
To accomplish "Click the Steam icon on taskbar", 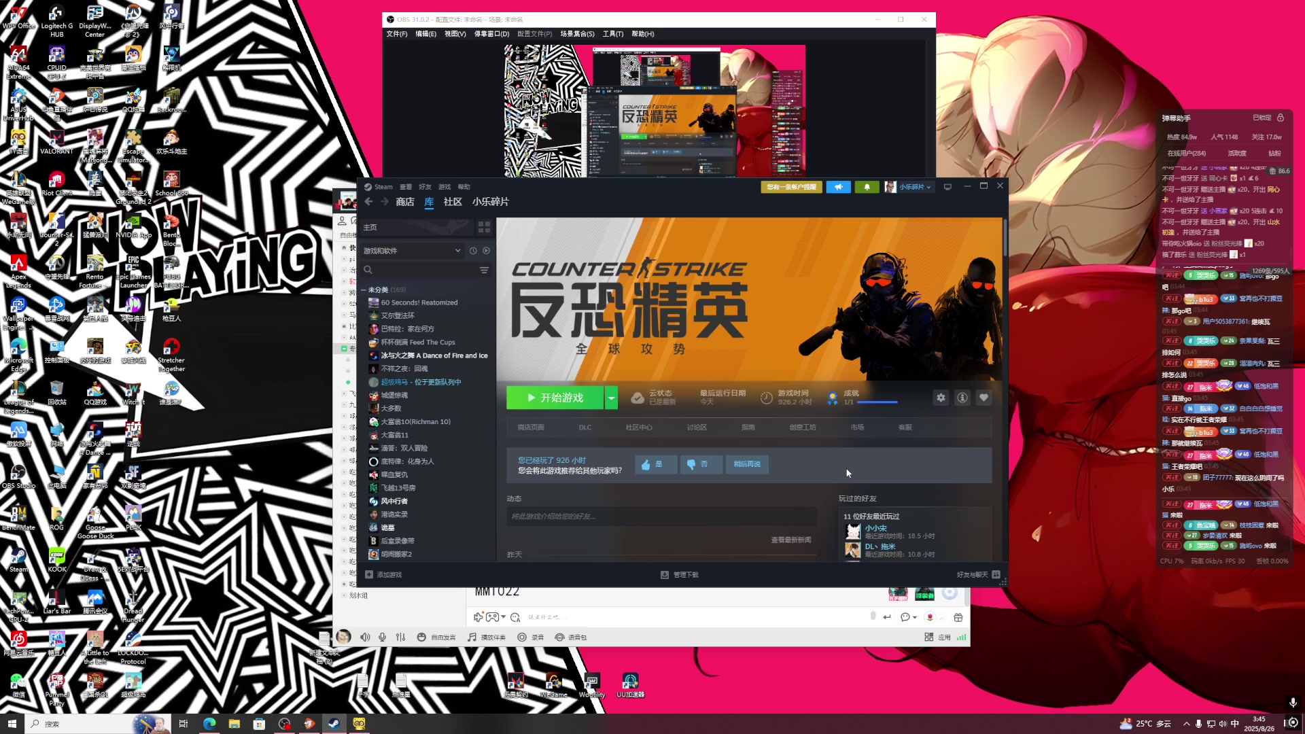I will (334, 723).
